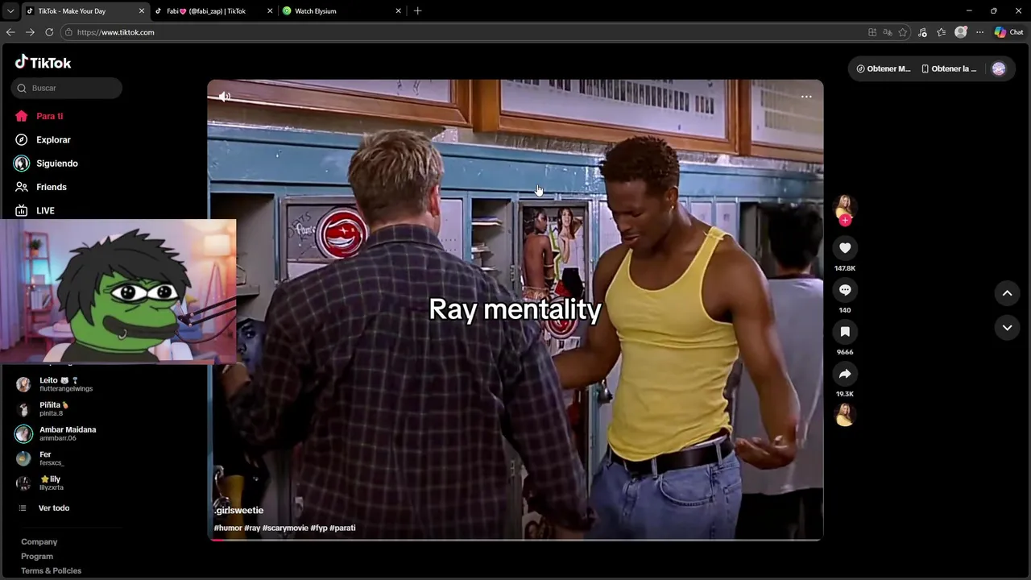The image size is (1031, 580).
Task: Go to the previous video with up chevron
Action: (x=1007, y=293)
